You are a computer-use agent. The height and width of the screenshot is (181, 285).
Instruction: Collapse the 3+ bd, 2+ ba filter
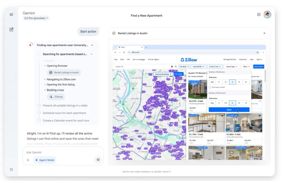[x=215, y=67]
